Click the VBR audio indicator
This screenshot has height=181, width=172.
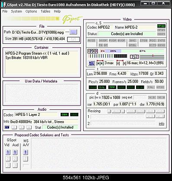click(74, 115)
